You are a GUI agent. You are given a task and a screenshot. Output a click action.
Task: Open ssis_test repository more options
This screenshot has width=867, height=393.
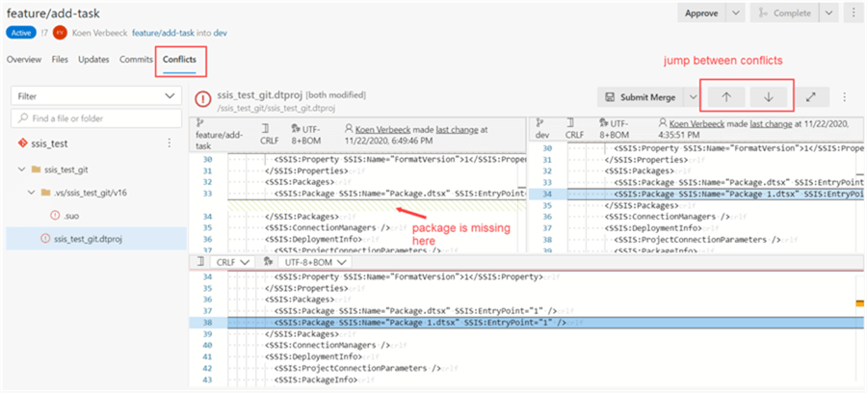point(170,144)
